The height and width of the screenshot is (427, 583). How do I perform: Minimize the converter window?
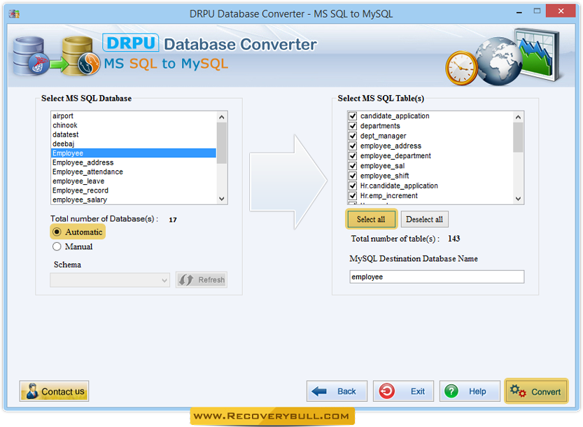tap(519, 13)
